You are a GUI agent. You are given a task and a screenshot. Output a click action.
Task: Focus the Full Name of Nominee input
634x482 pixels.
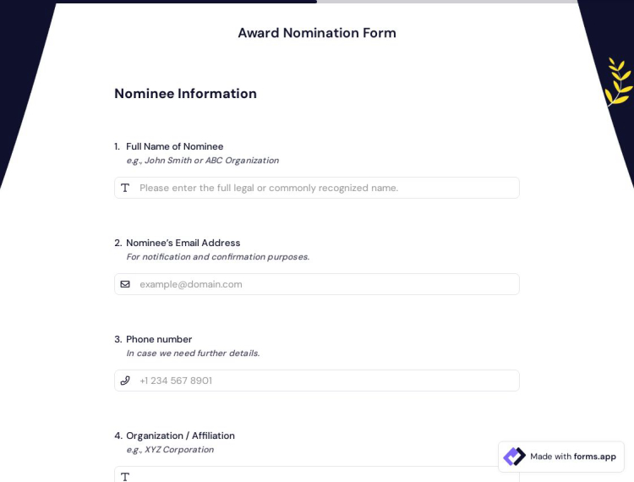point(325,188)
